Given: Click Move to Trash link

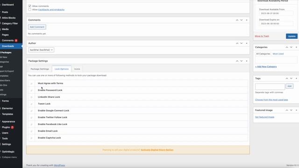Looking at the screenshot, I should pos(262,36).
